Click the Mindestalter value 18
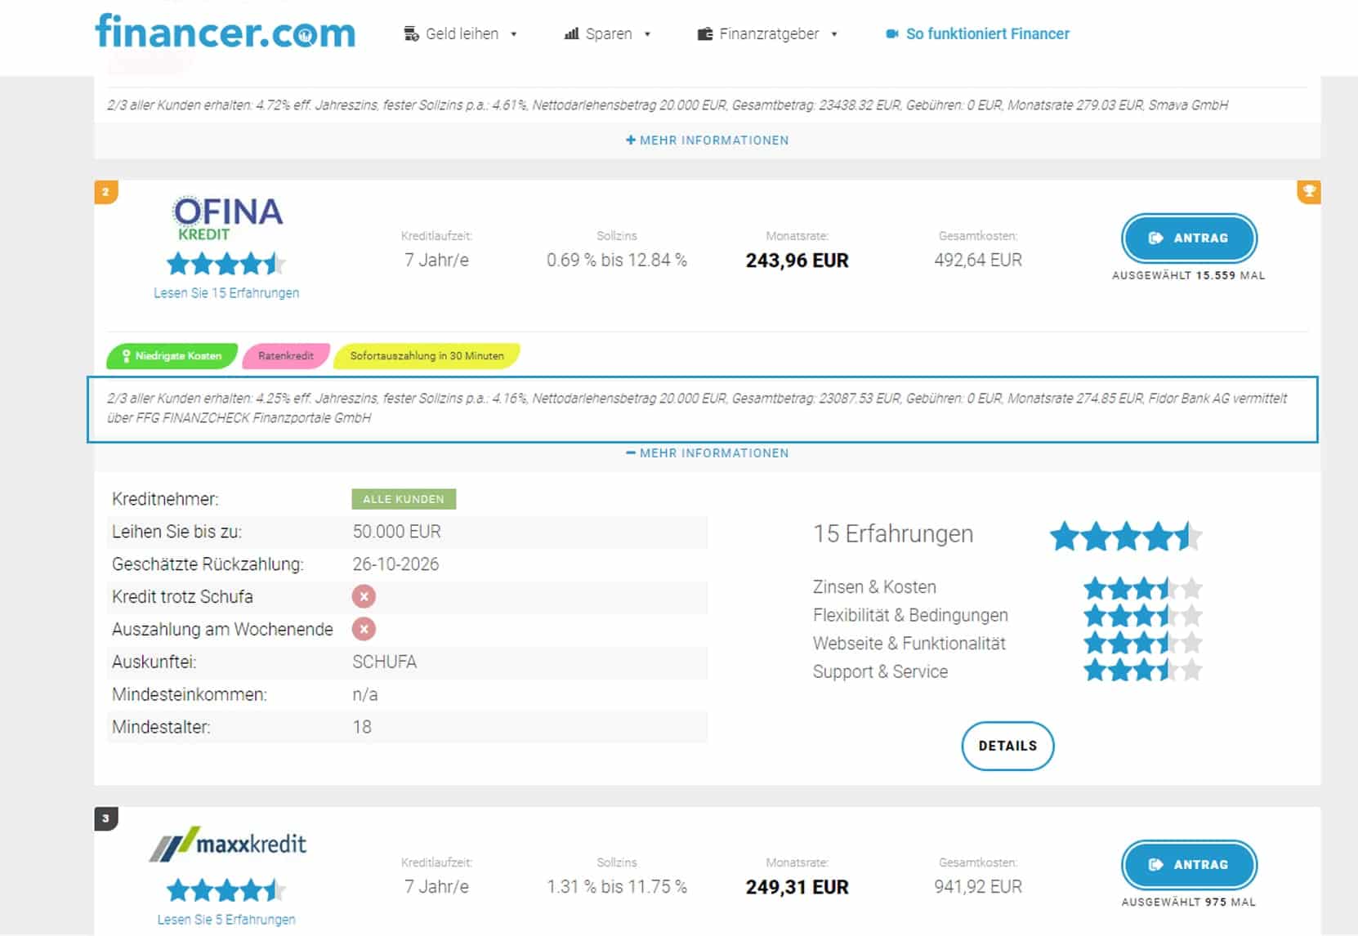 (362, 727)
